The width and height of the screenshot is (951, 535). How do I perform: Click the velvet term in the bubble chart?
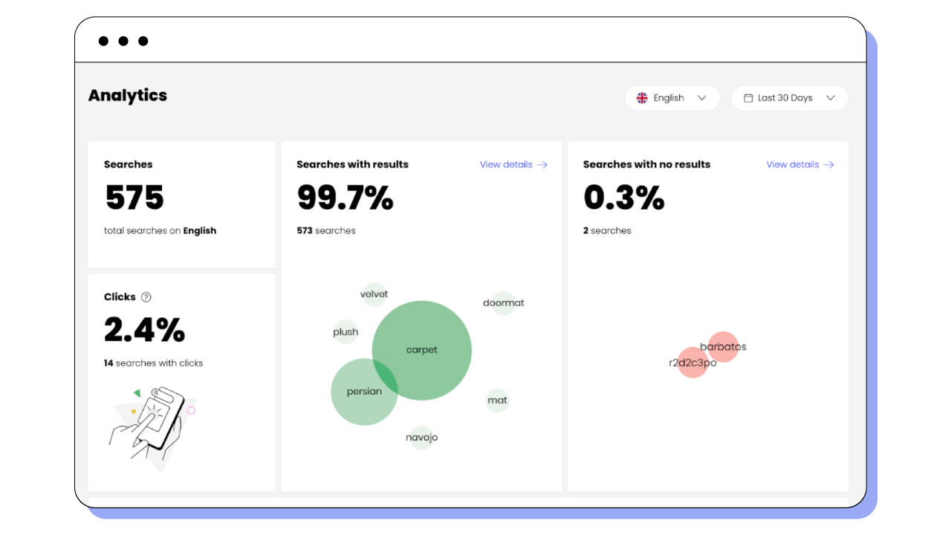click(374, 294)
